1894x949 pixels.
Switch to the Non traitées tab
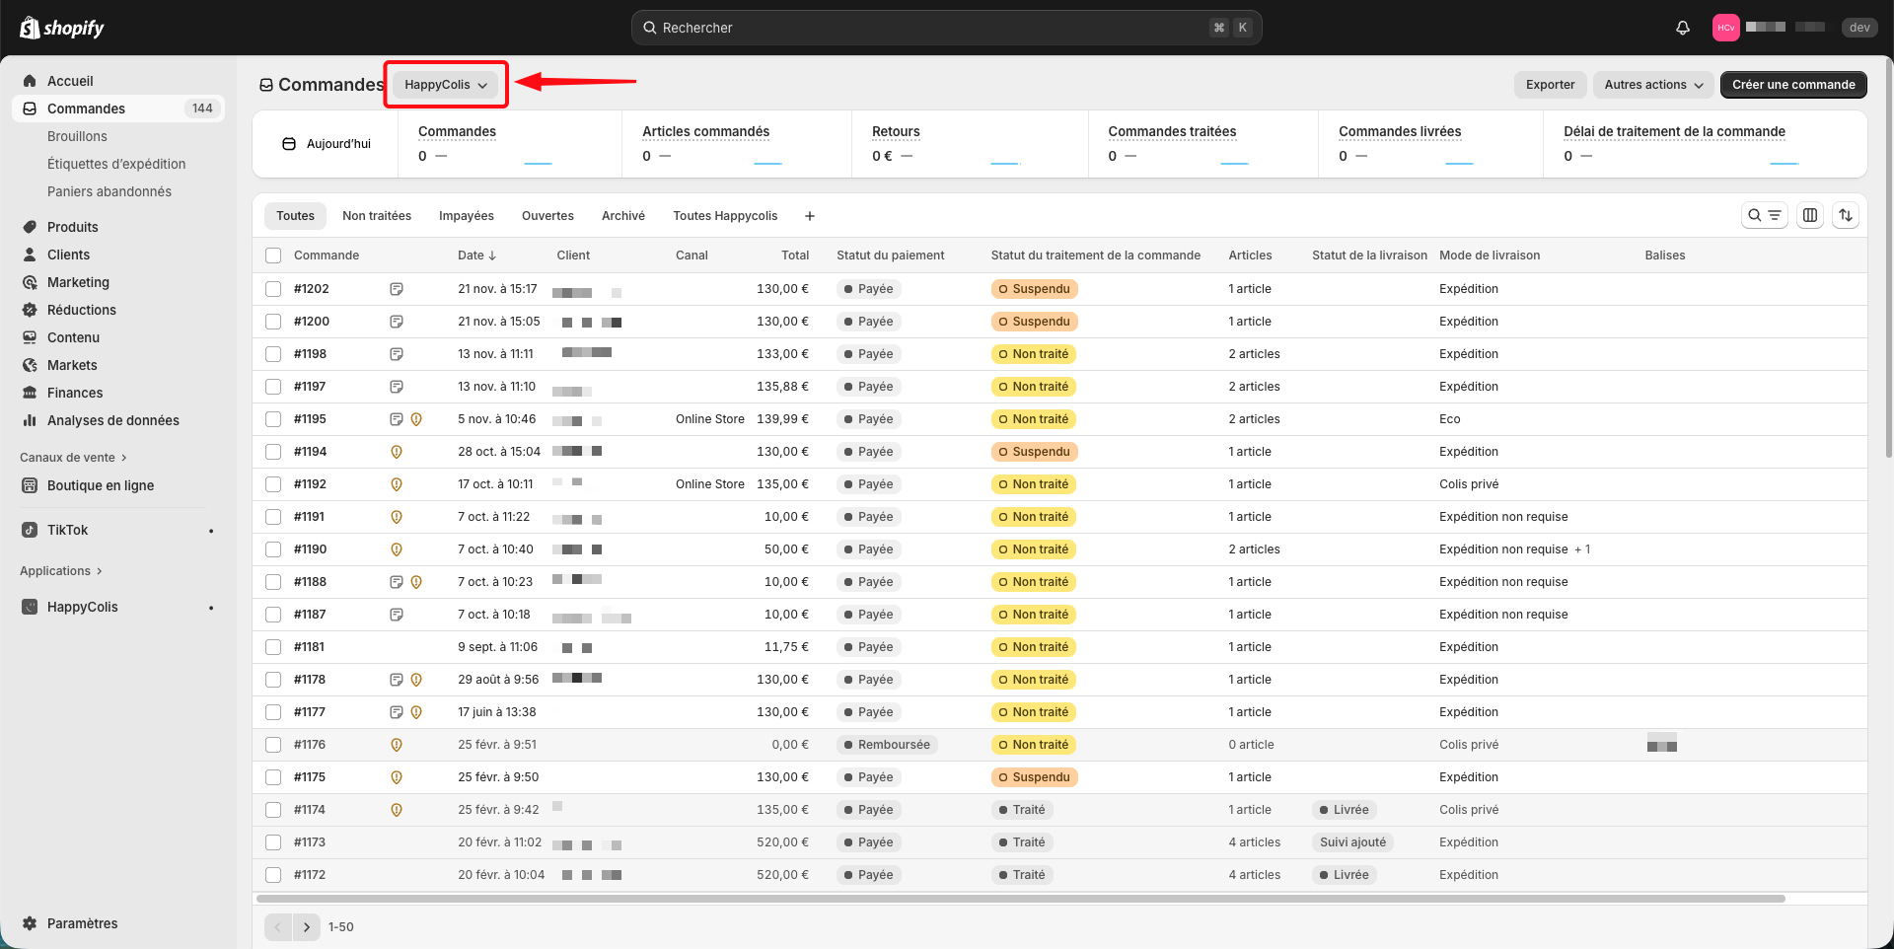[x=377, y=216]
